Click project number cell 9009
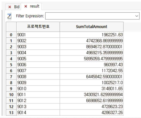This screenshot has width=141, height=118. pyautogui.click(x=38, y=82)
